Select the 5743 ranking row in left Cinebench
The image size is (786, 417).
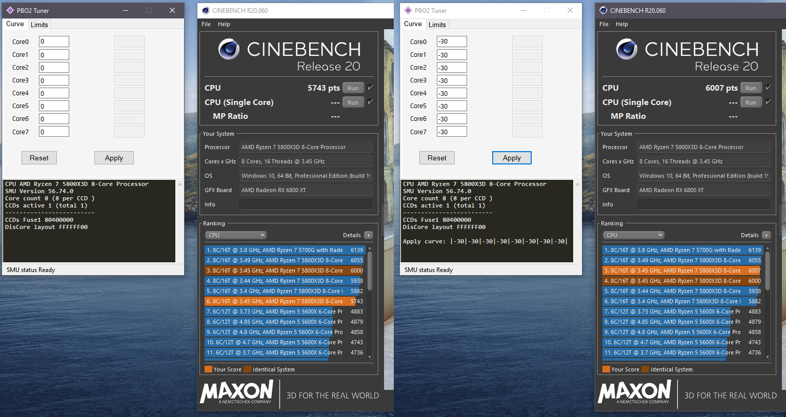(285, 301)
